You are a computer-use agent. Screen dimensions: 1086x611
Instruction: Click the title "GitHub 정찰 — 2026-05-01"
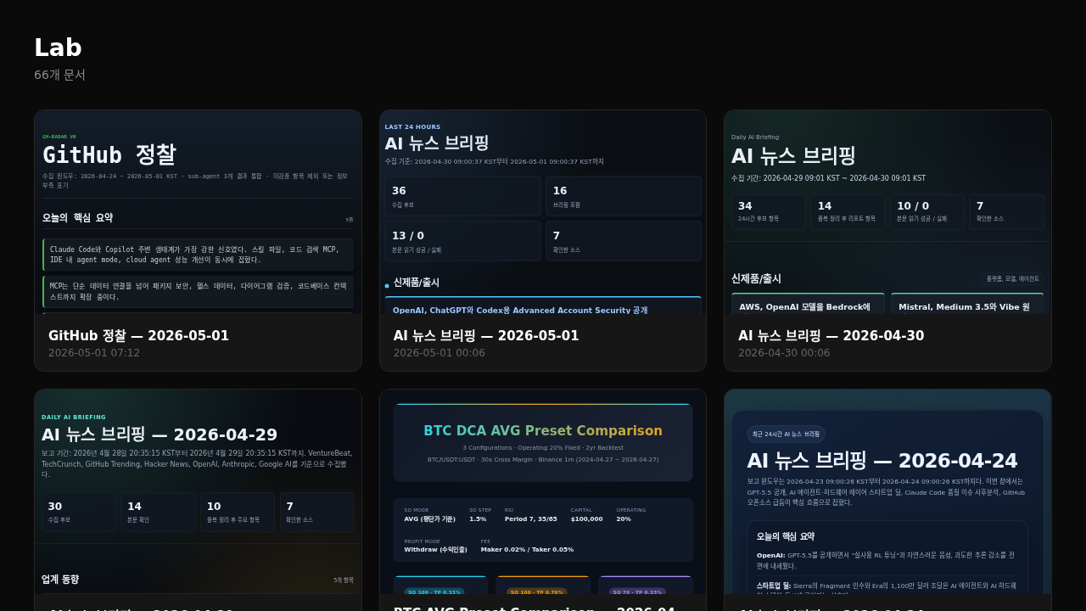coord(138,336)
